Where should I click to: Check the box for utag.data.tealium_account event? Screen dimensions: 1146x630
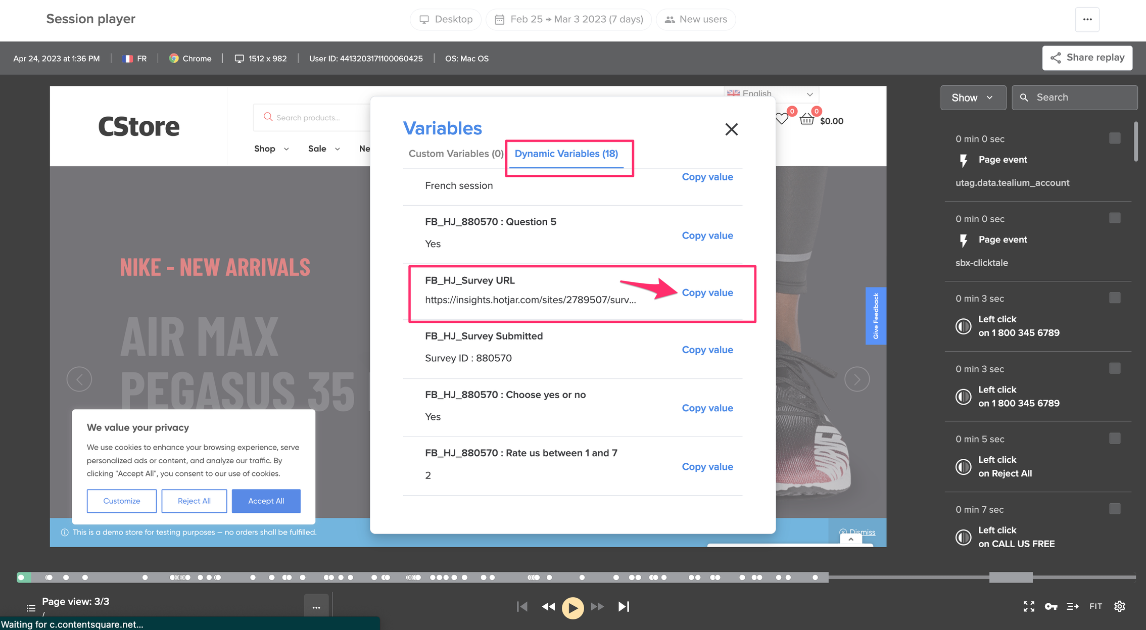(1115, 138)
